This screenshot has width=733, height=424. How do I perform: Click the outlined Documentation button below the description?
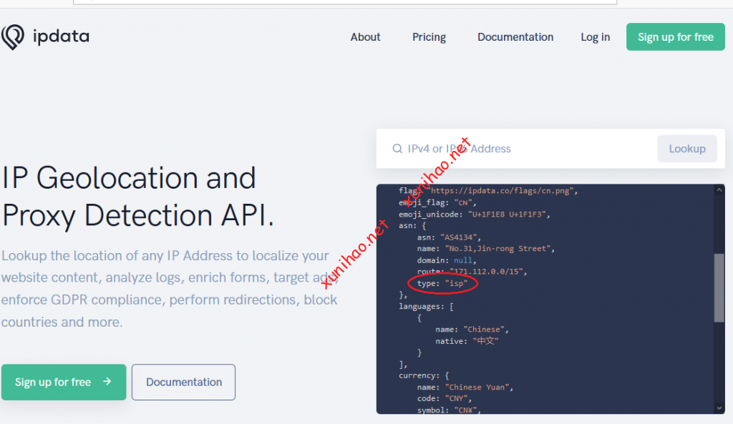[x=183, y=382]
